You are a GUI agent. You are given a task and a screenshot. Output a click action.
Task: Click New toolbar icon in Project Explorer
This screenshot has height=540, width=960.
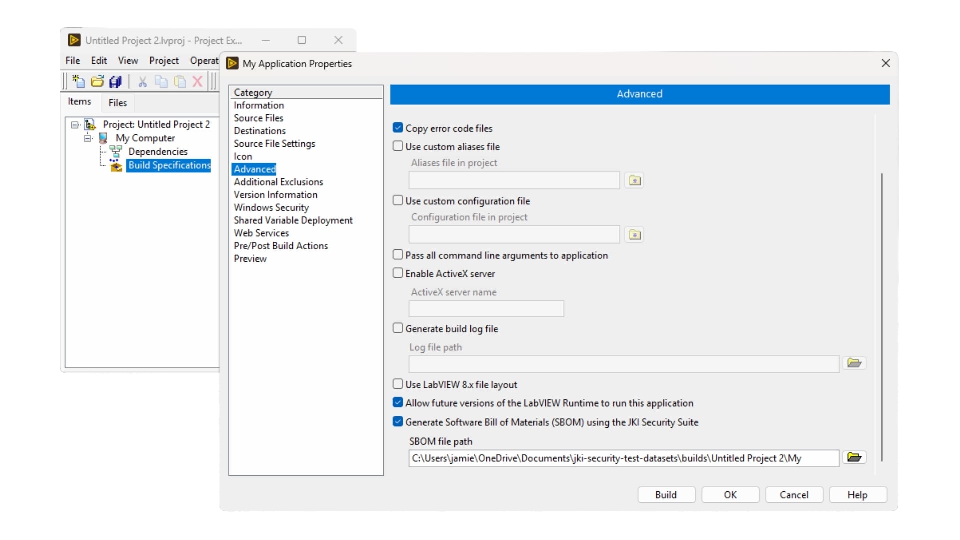[79, 81]
